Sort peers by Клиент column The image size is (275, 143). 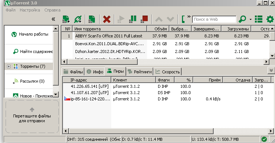pyautogui.click(x=133, y=80)
